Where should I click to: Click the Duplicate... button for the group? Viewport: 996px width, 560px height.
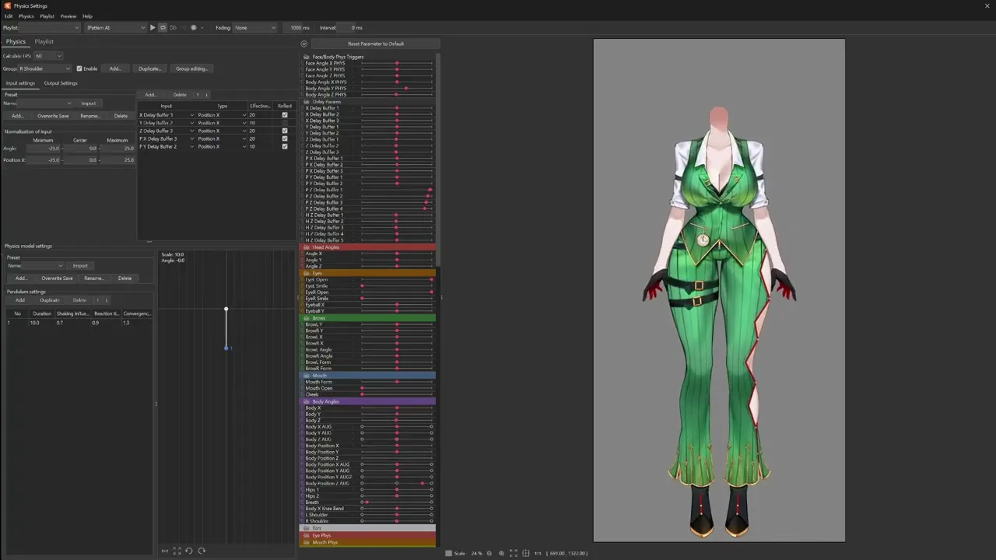coord(149,68)
